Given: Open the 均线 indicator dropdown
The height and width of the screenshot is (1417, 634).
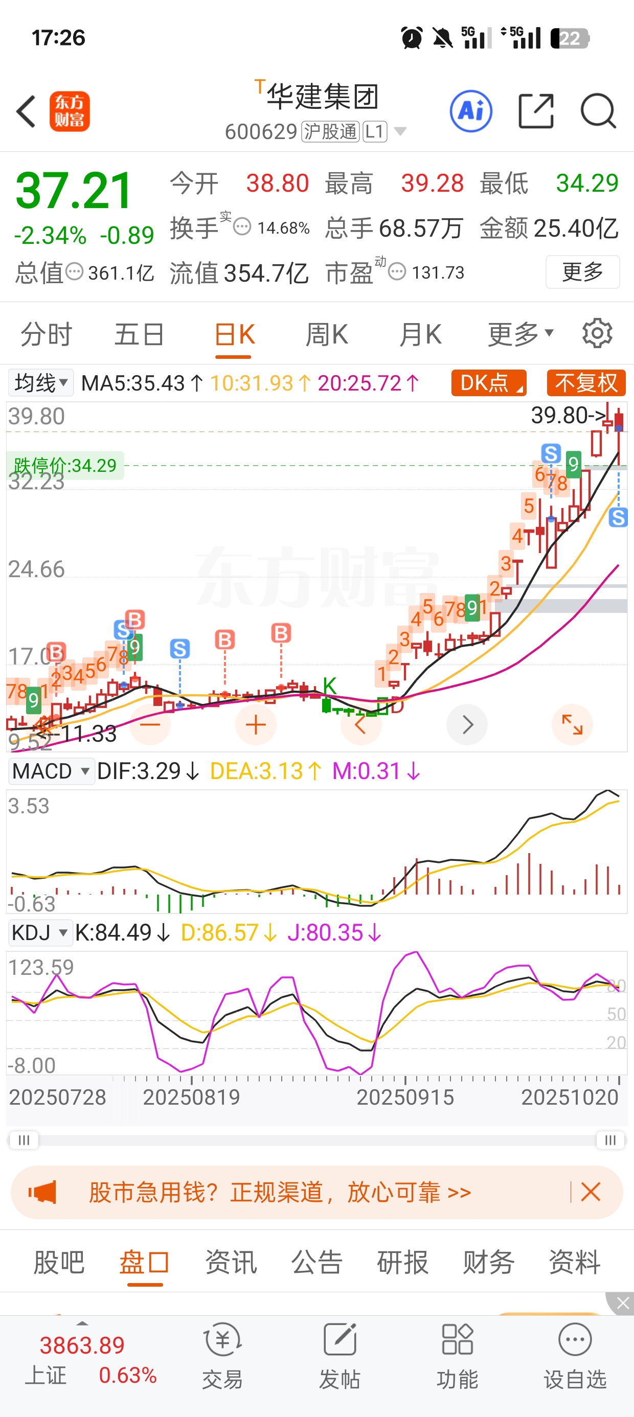Looking at the screenshot, I should coord(41,383).
